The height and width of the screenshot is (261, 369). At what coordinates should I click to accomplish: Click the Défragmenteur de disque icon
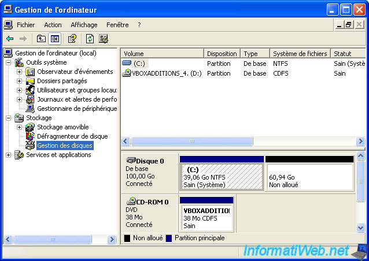pyautogui.click(x=30, y=136)
